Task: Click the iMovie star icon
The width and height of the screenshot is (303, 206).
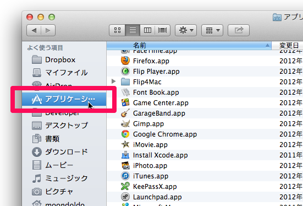Action: tap(125, 144)
